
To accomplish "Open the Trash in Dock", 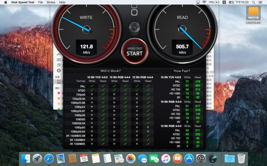I will 241,158.
